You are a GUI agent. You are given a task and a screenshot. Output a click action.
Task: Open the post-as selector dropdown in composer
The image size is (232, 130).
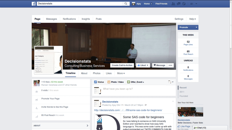coord(171,82)
